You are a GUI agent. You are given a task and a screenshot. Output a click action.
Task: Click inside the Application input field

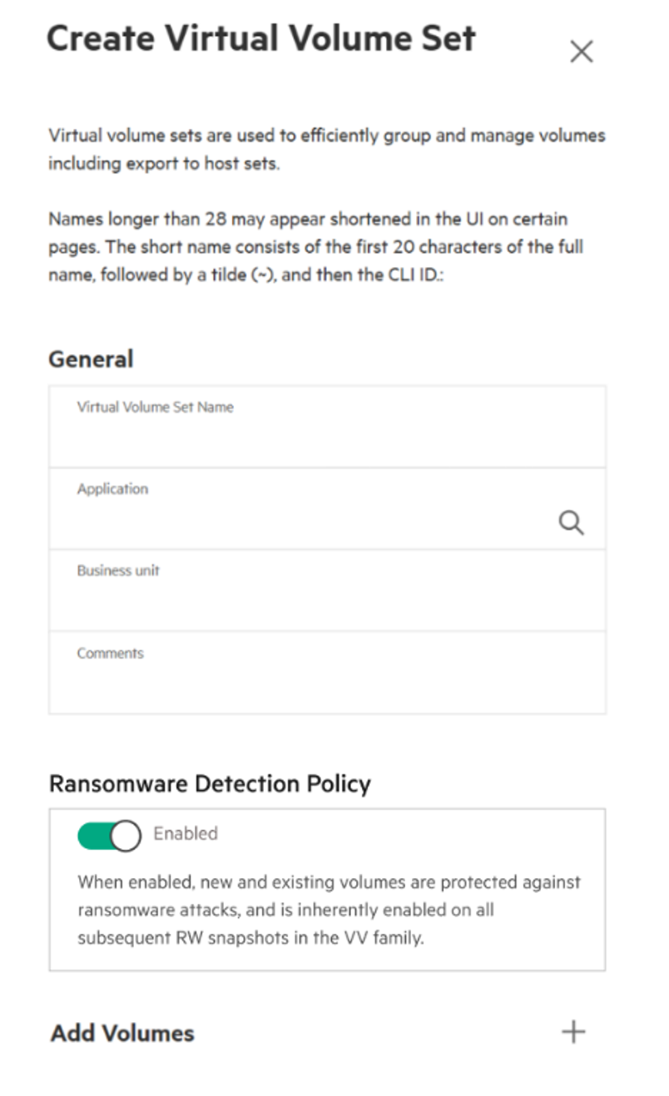coord(327,508)
